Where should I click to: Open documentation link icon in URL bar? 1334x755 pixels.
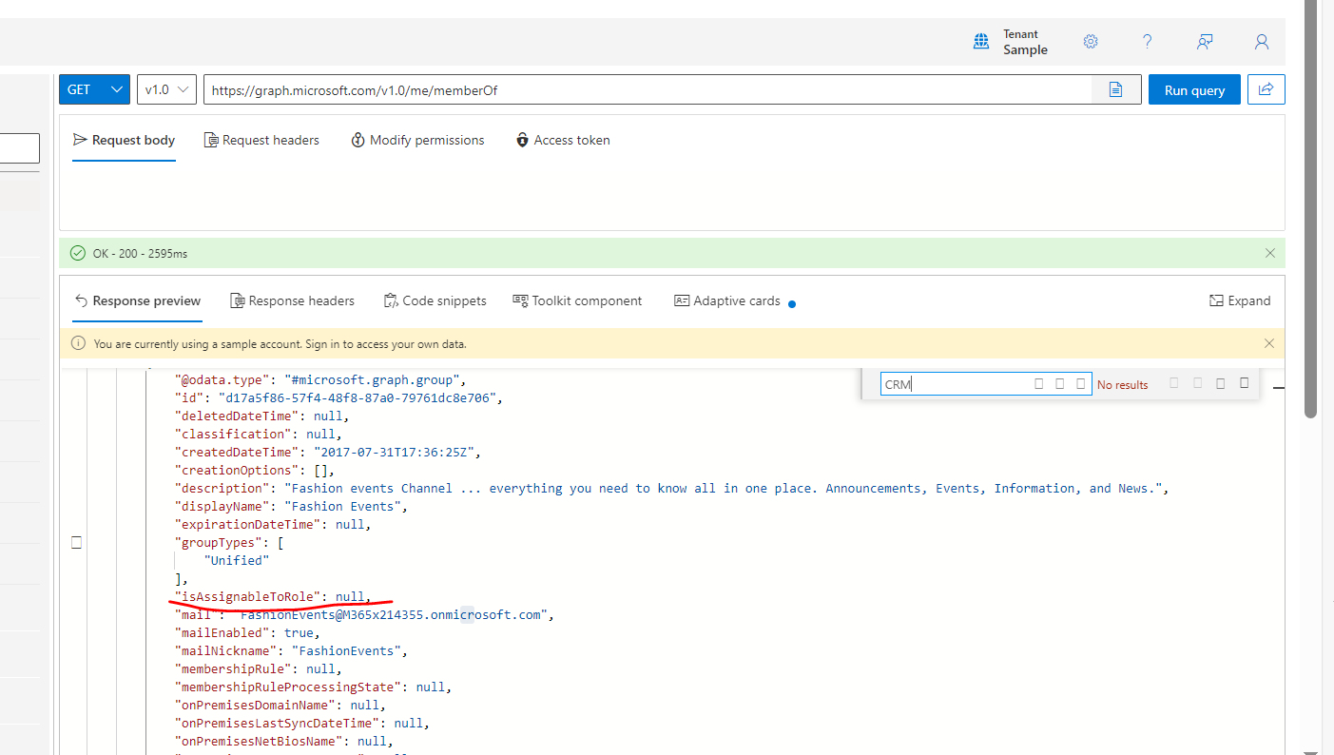coord(1116,89)
